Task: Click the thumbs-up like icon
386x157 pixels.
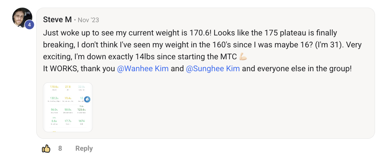Action: tap(46, 148)
